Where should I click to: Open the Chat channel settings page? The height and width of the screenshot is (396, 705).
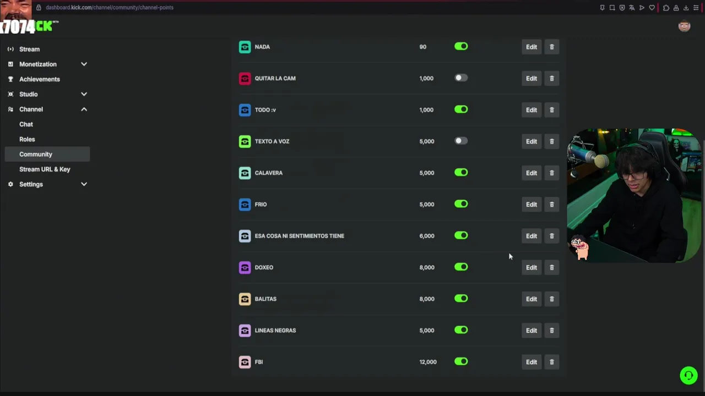[26, 124]
